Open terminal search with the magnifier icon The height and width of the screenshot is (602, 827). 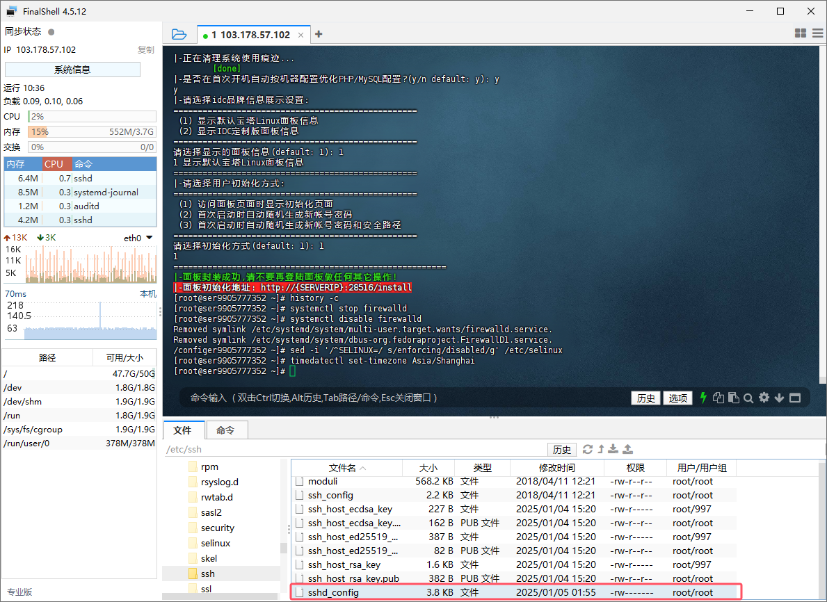click(x=748, y=398)
